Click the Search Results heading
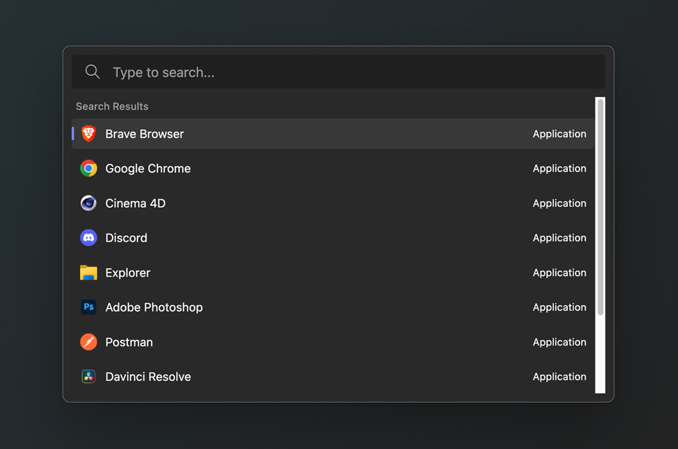This screenshot has width=678, height=449. coord(112,106)
